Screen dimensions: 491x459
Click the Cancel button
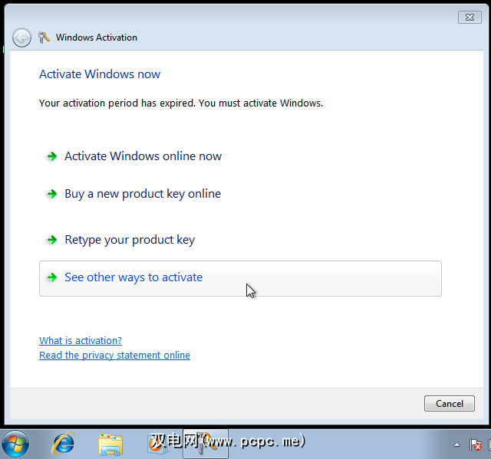coord(450,403)
